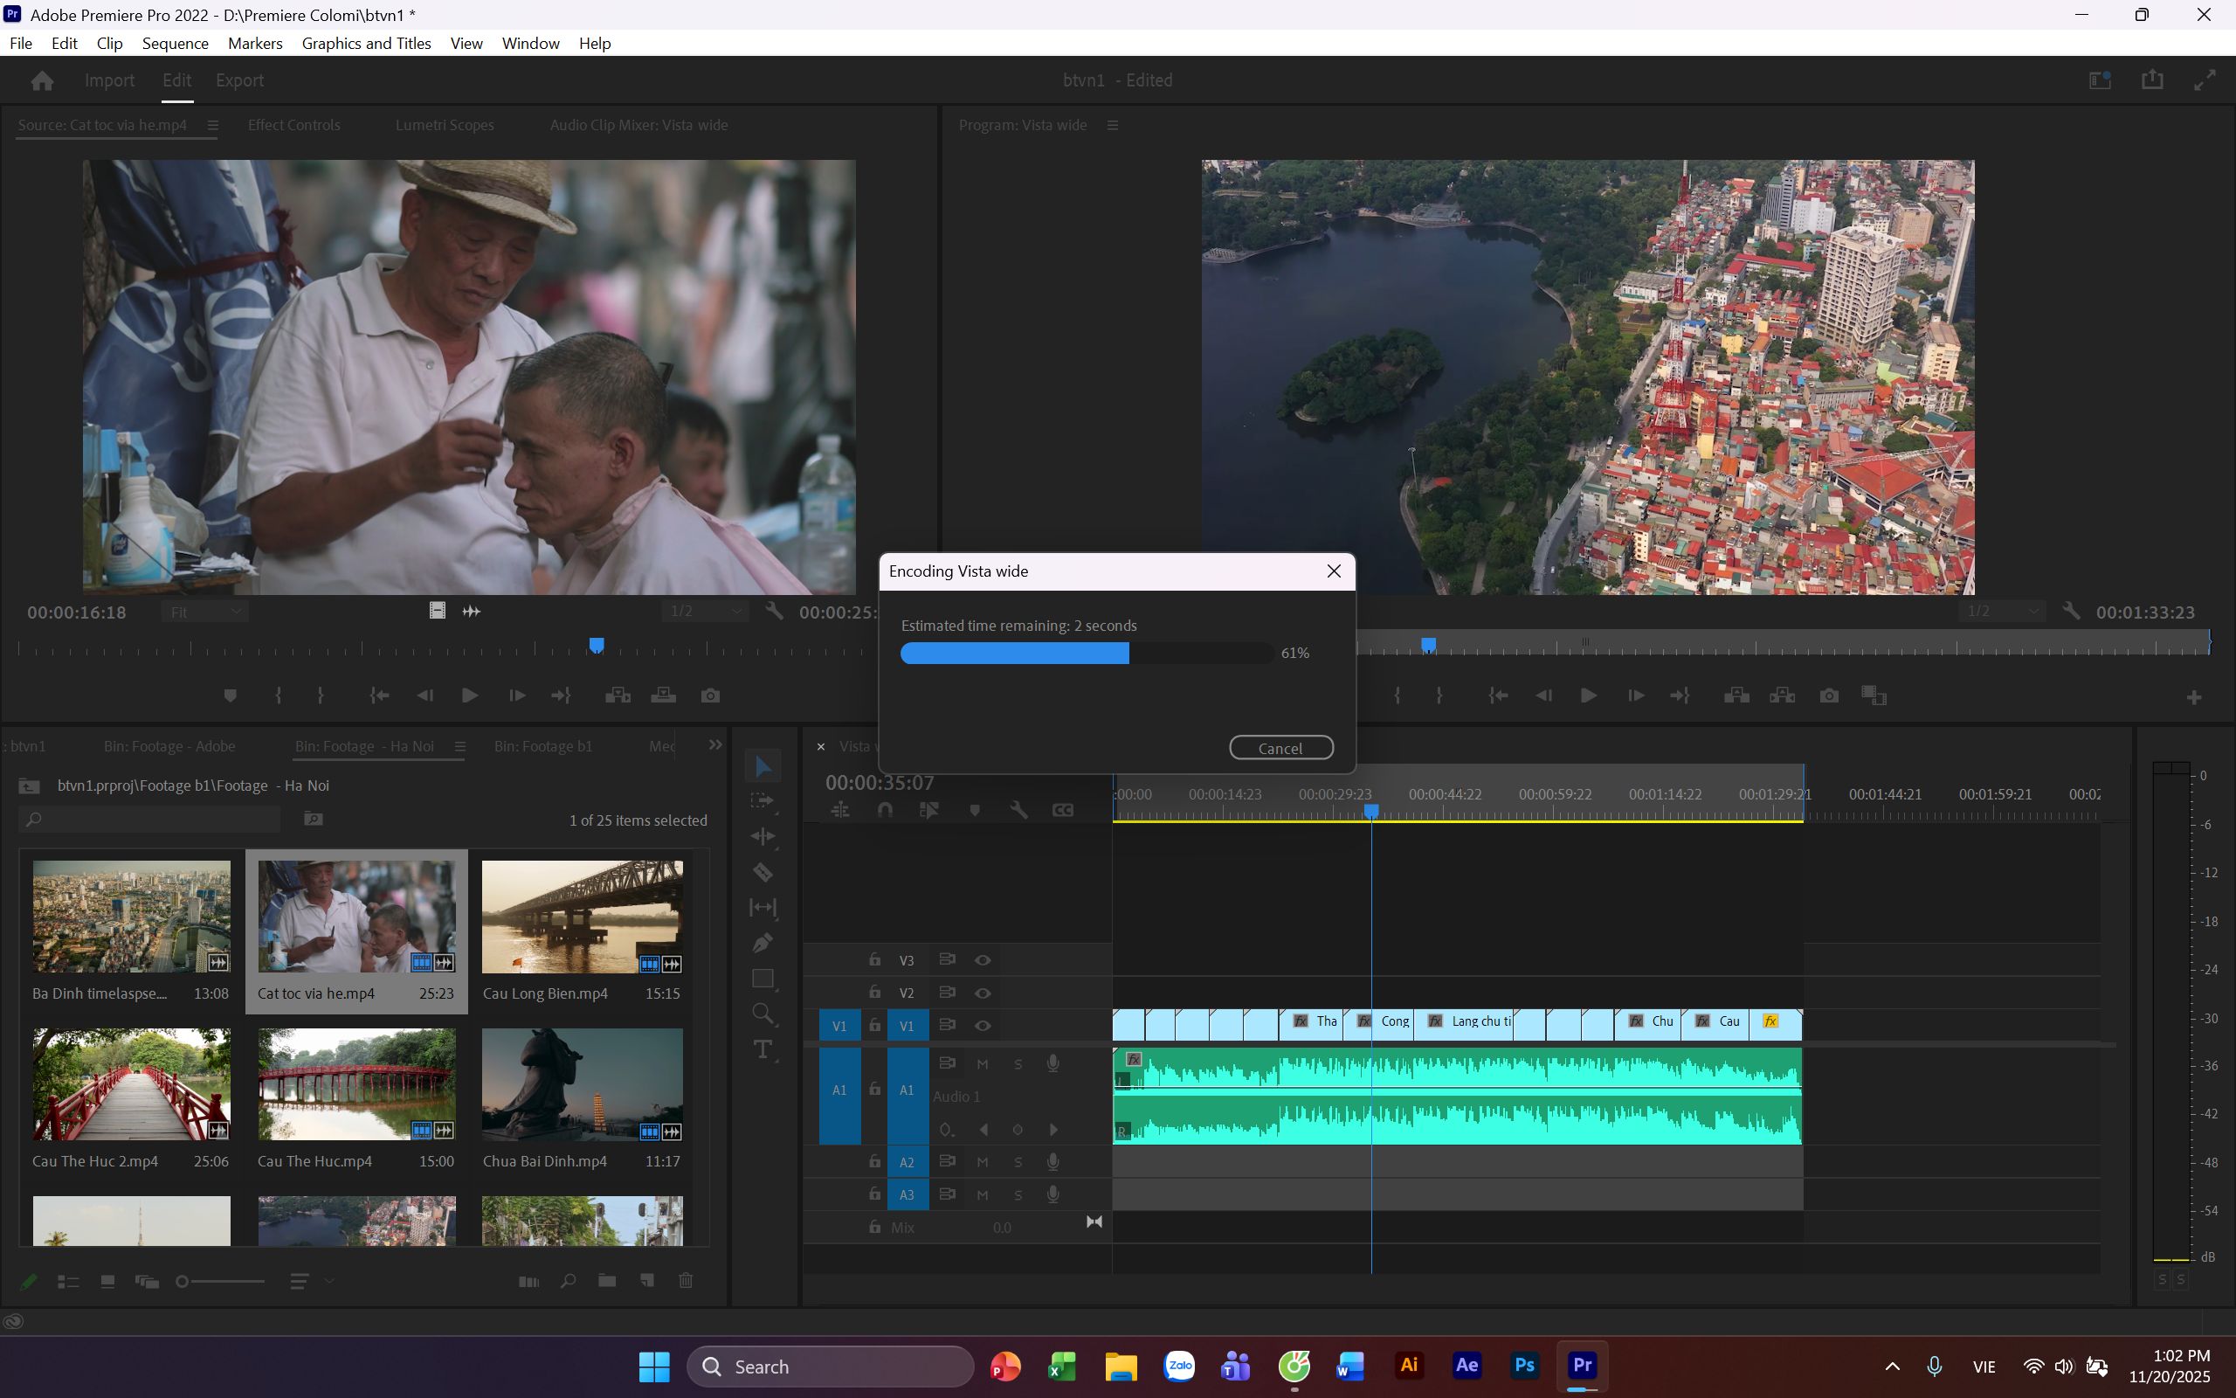Click the trash icon in project bin
This screenshot has width=2236, height=1398.
(686, 1281)
